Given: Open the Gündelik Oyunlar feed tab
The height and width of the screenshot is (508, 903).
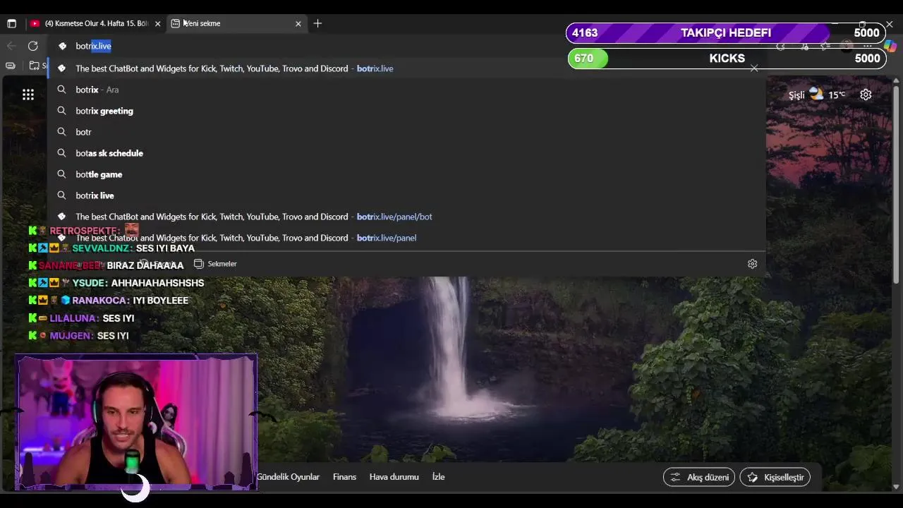Looking at the screenshot, I should coord(288,477).
